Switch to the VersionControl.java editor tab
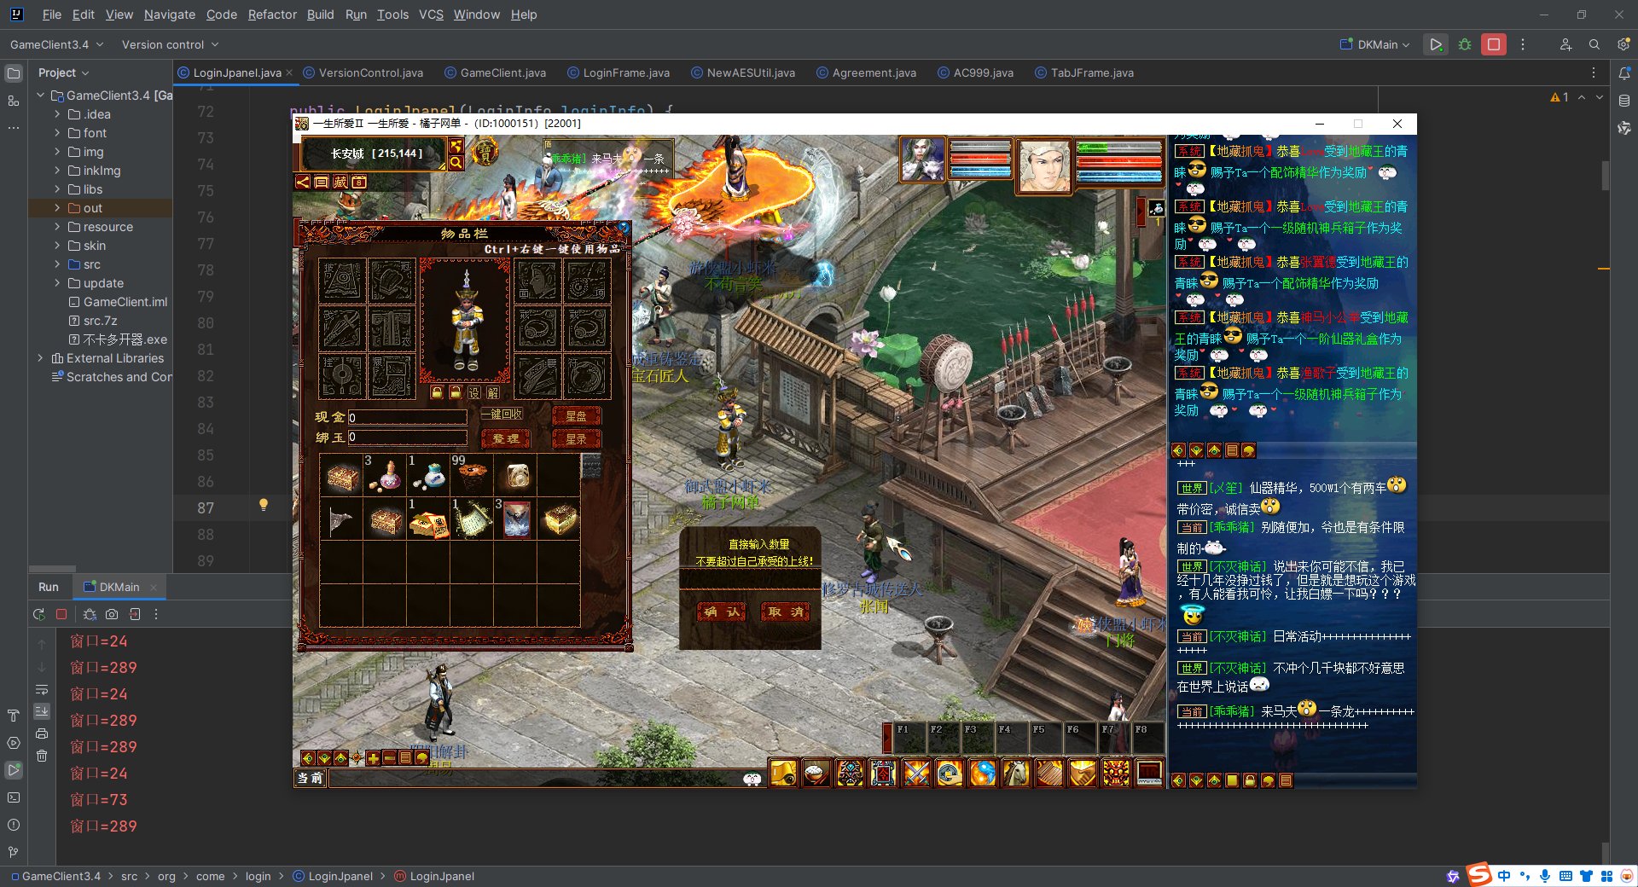 pyautogui.click(x=364, y=73)
